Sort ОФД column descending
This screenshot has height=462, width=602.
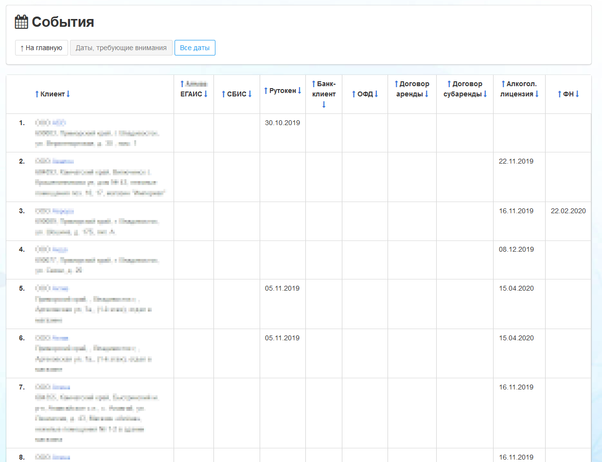376,94
